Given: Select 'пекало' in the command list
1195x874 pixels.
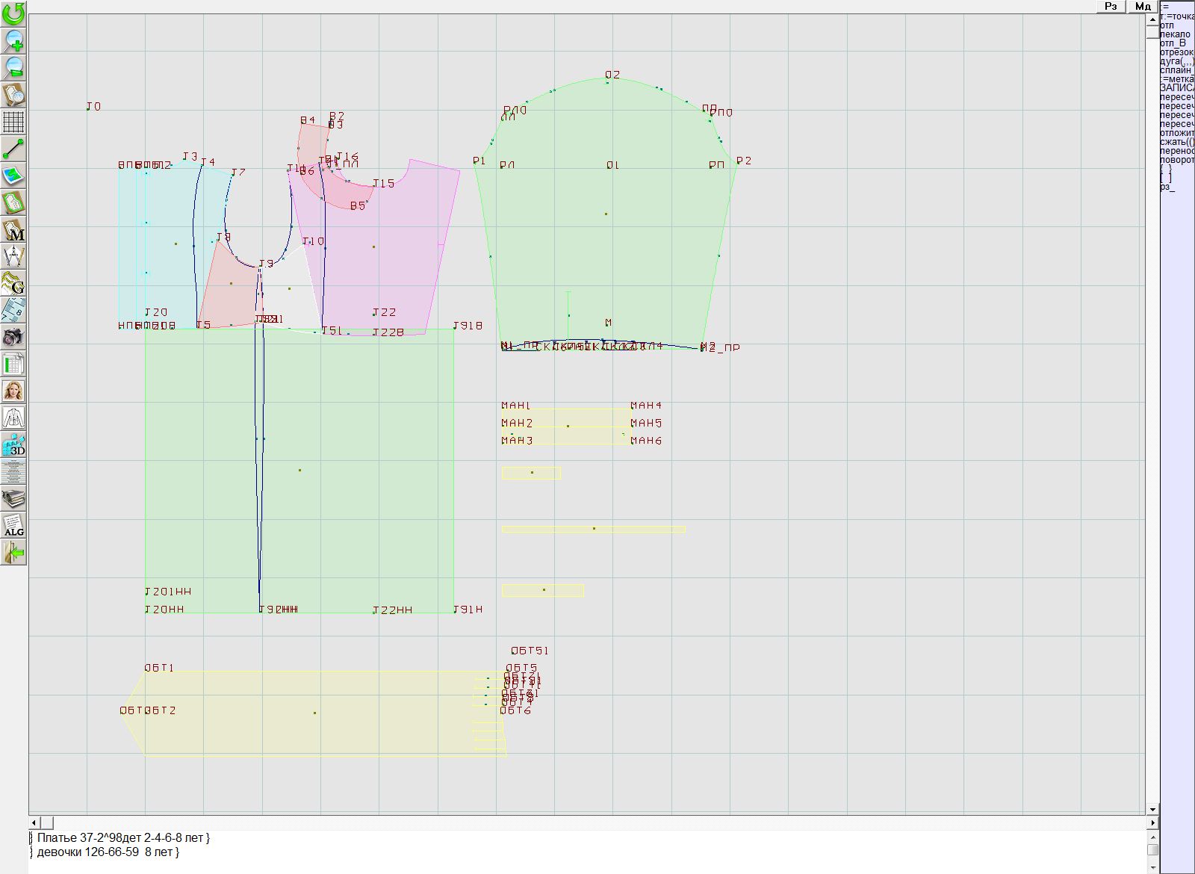Looking at the screenshot, I should (1175, 34).
